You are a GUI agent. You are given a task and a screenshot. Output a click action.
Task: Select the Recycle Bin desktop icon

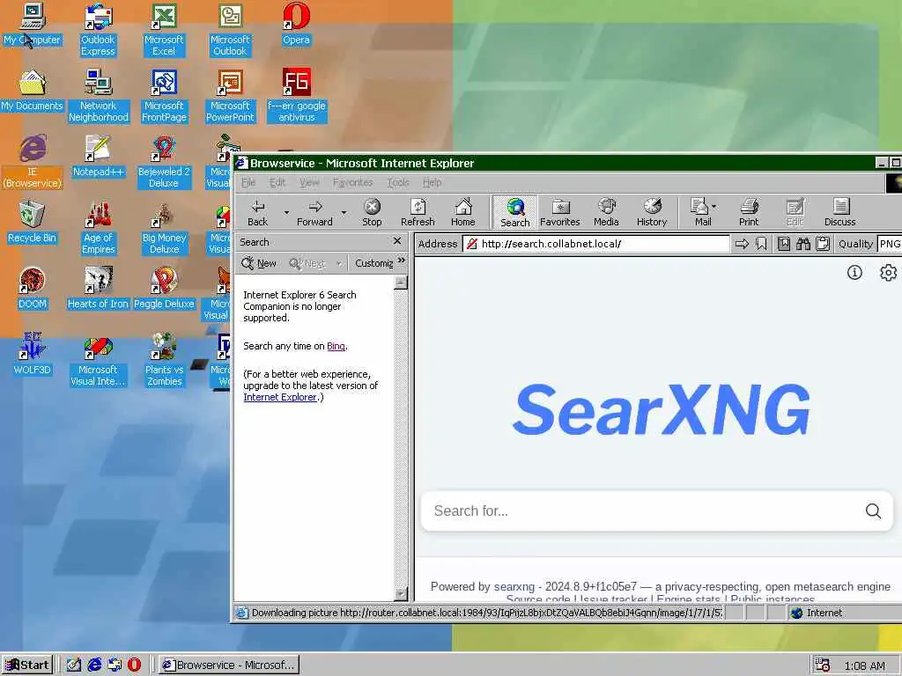(33, 223)
